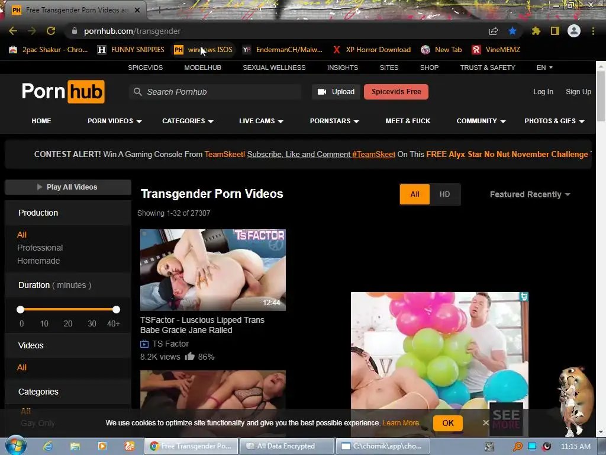Click the share page icon in address bar
The image size is (606, 455).
494,31
